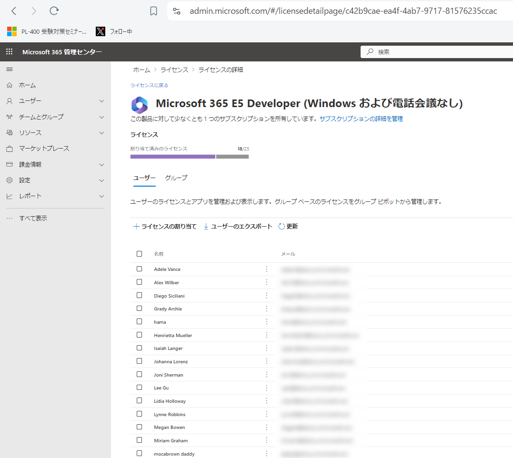Collapse navigation with the hamburger icon
513x458 pixels.
[10, 70]
